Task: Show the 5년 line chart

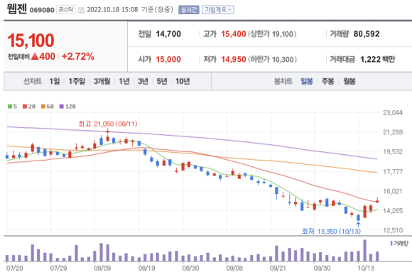Action: 162,81
